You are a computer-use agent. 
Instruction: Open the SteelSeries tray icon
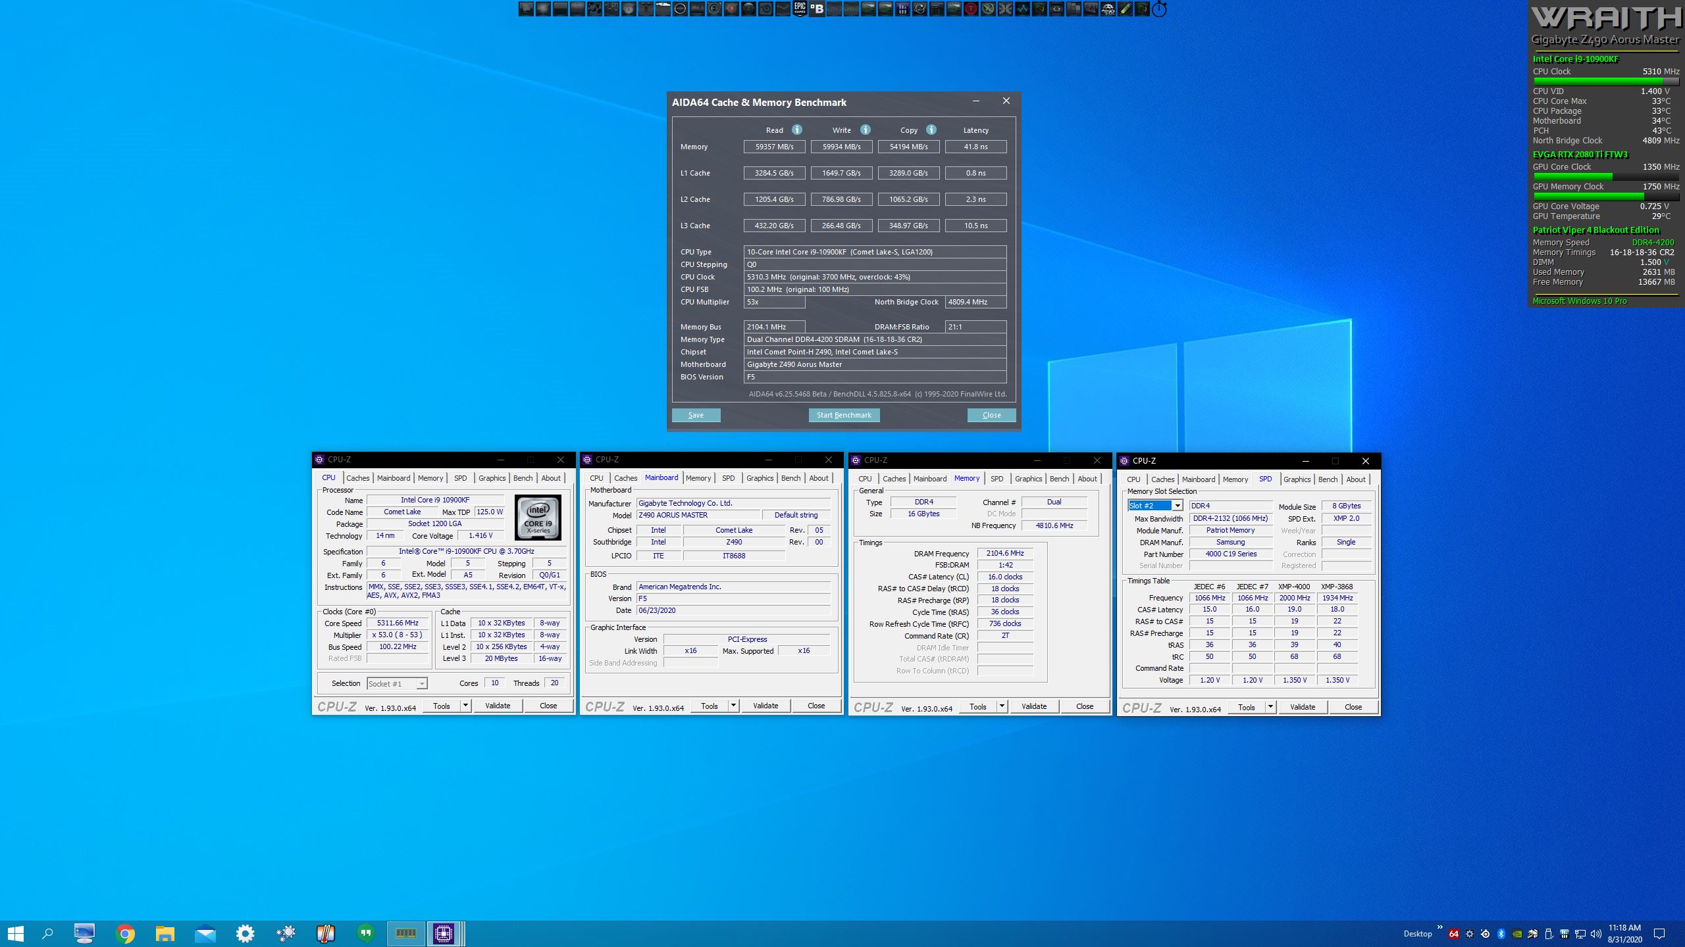1485,934
